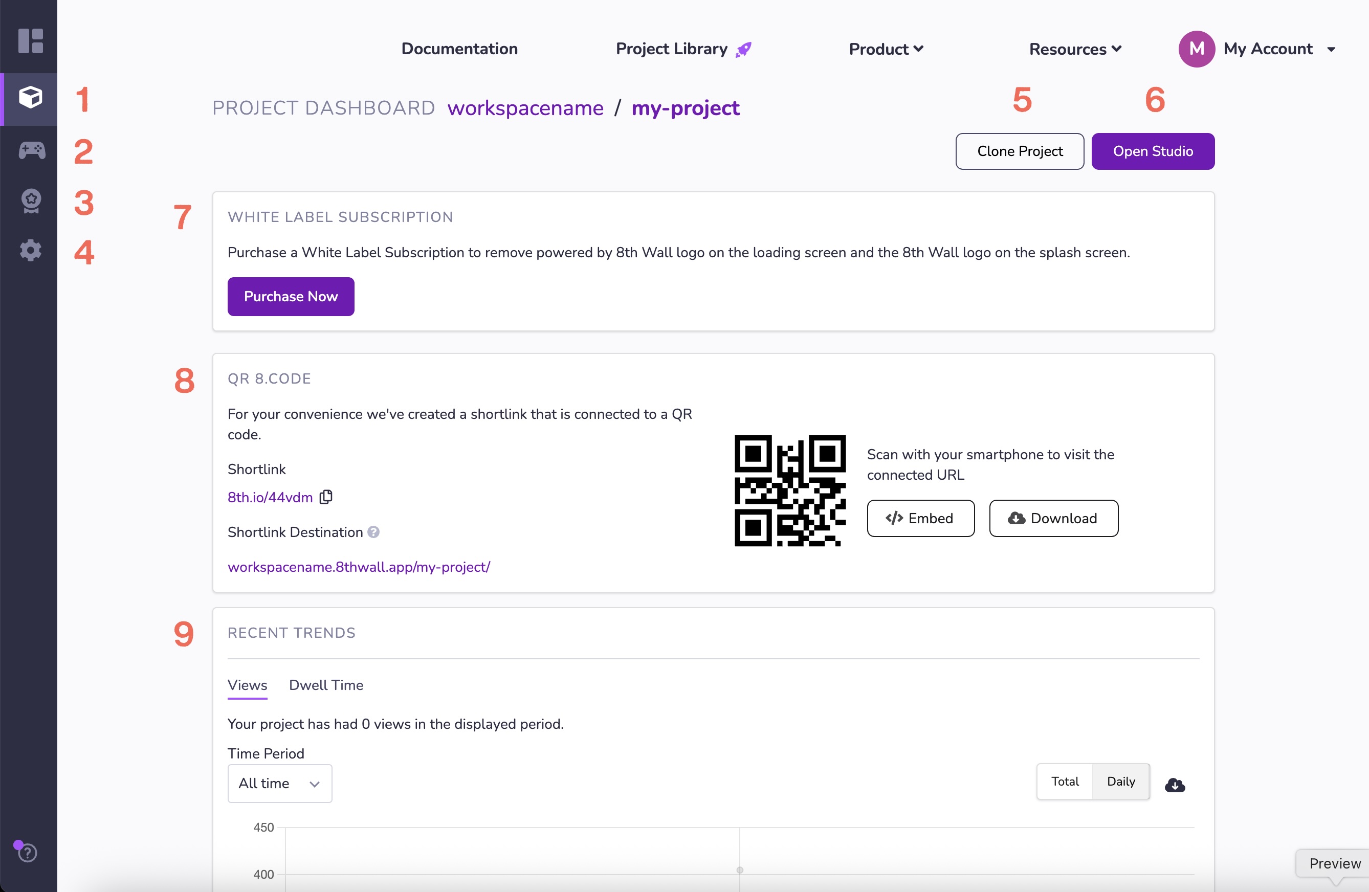Expand the Product menu
The width and height of the screenshot is (1369, 892).
(886, 49)
